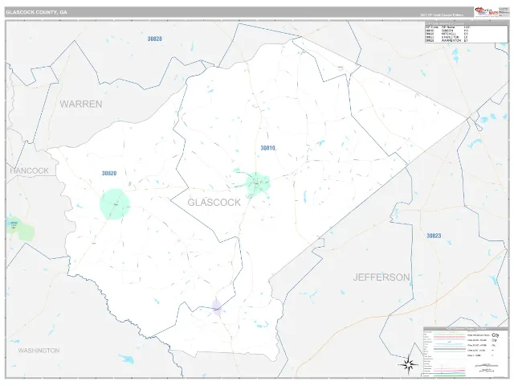Click the small purple town marker
This screenshot has width=514, height=386.
216,307
